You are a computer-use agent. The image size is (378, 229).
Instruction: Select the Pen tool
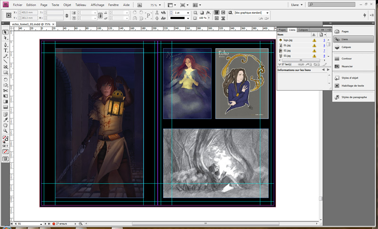[5, 45]
